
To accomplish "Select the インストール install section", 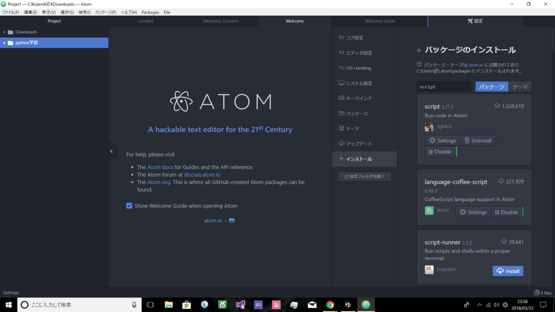I will tap(364, 159).
